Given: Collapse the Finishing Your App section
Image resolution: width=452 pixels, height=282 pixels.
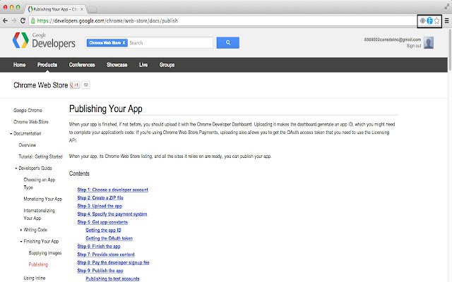Looking at the screenshot, I should pos(21,241).
